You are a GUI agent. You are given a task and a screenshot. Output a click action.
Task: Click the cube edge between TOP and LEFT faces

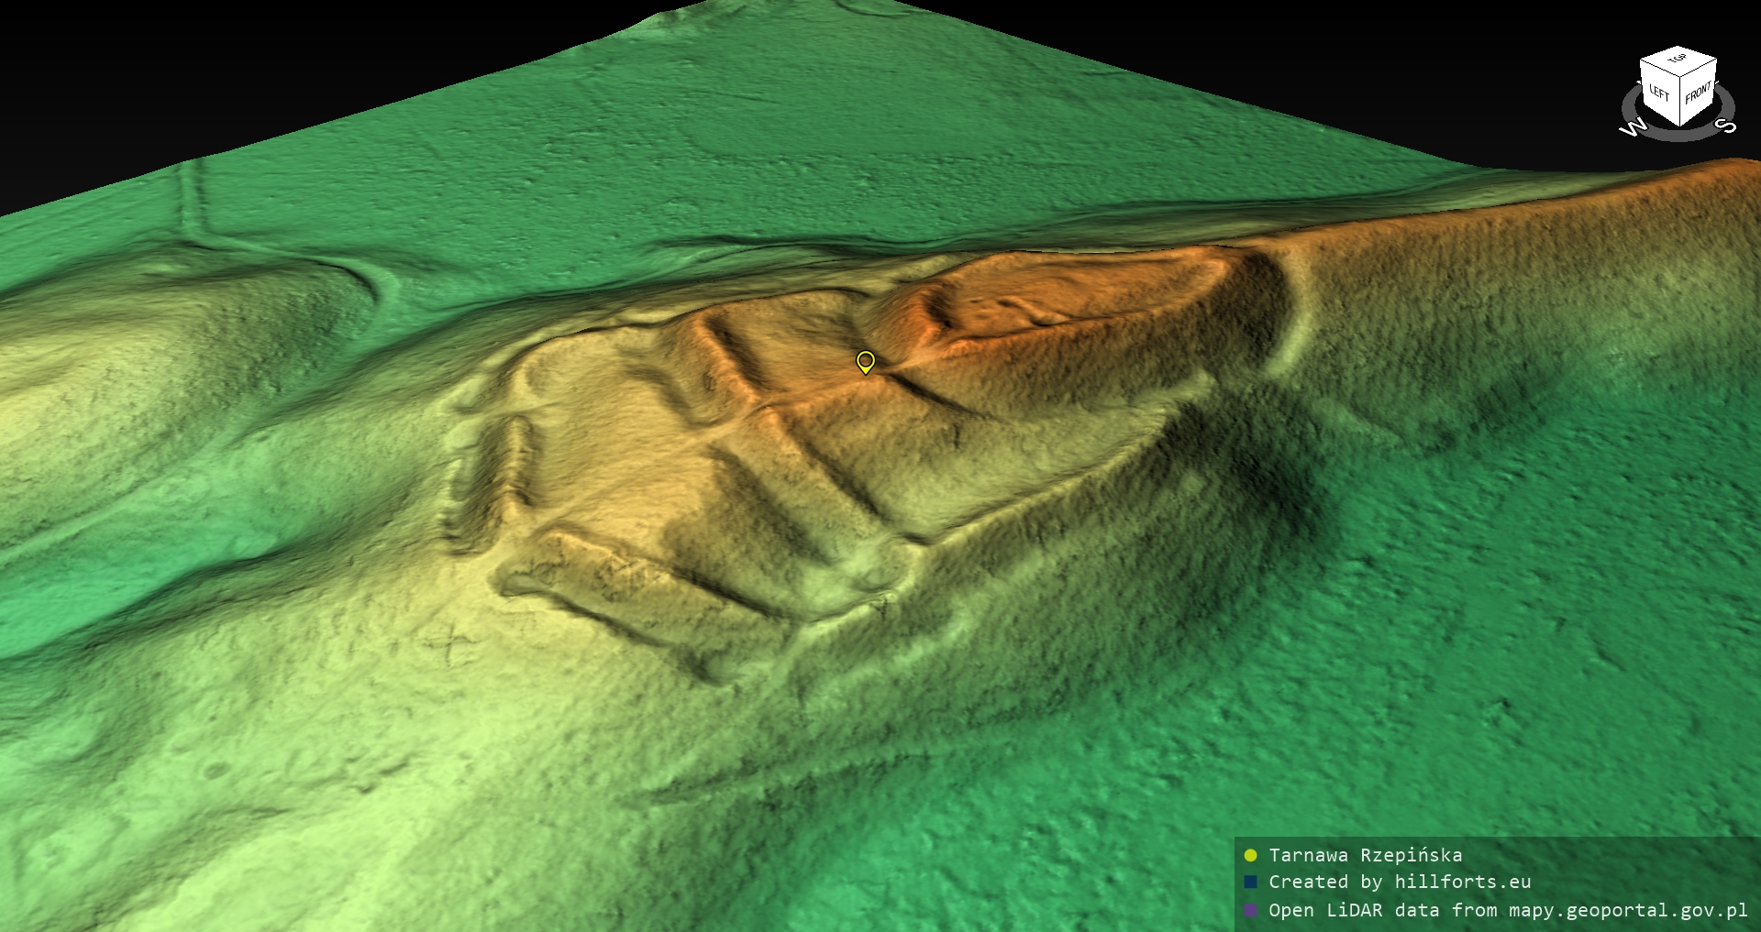[x=1659, y=68]
